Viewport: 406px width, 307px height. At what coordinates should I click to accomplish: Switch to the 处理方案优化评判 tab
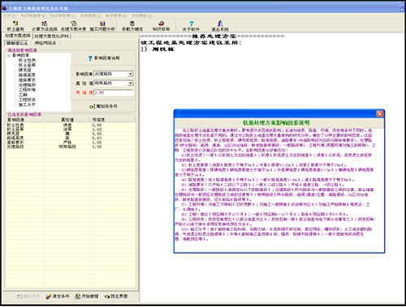point(51,36)
